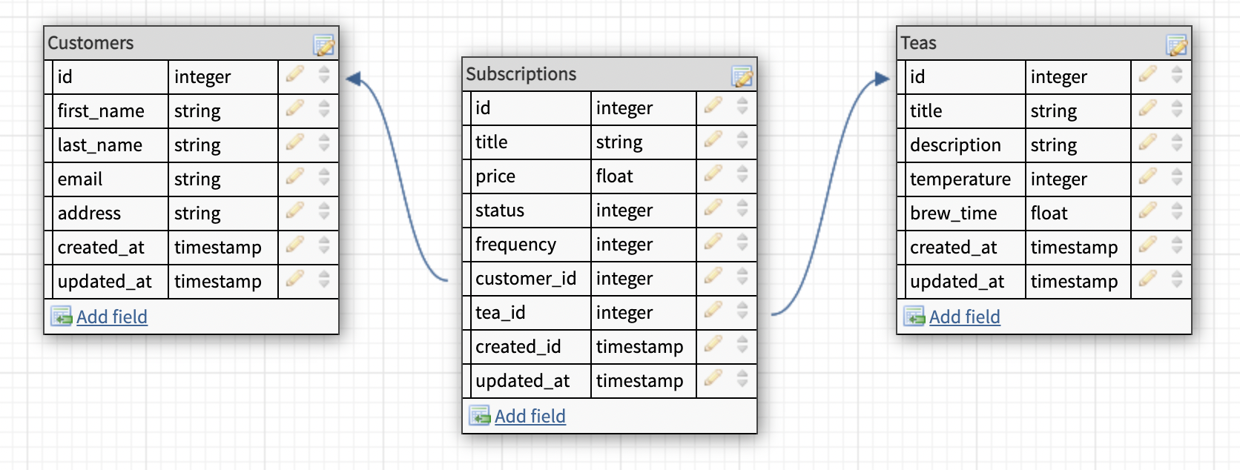Select the status field name
The image size is (1240, 470).
[500, 211]
